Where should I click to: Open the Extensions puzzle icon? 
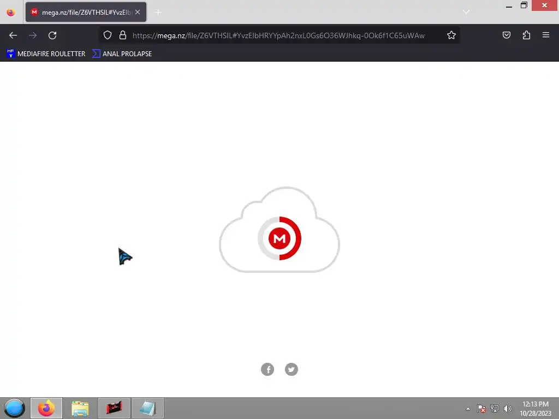click(526, 35)
